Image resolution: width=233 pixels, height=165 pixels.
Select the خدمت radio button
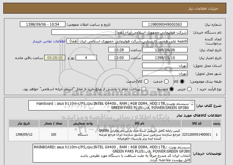[166, 81]
